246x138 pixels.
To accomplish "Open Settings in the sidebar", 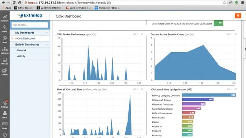I will 5,104.
